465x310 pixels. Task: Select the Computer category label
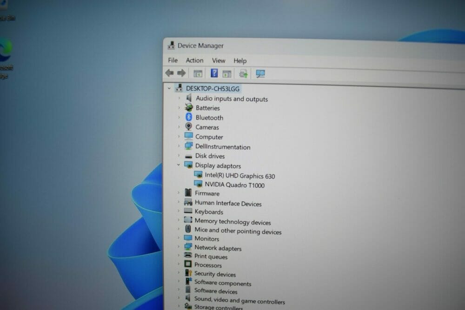pyautogui.click(x=209, y=137)
